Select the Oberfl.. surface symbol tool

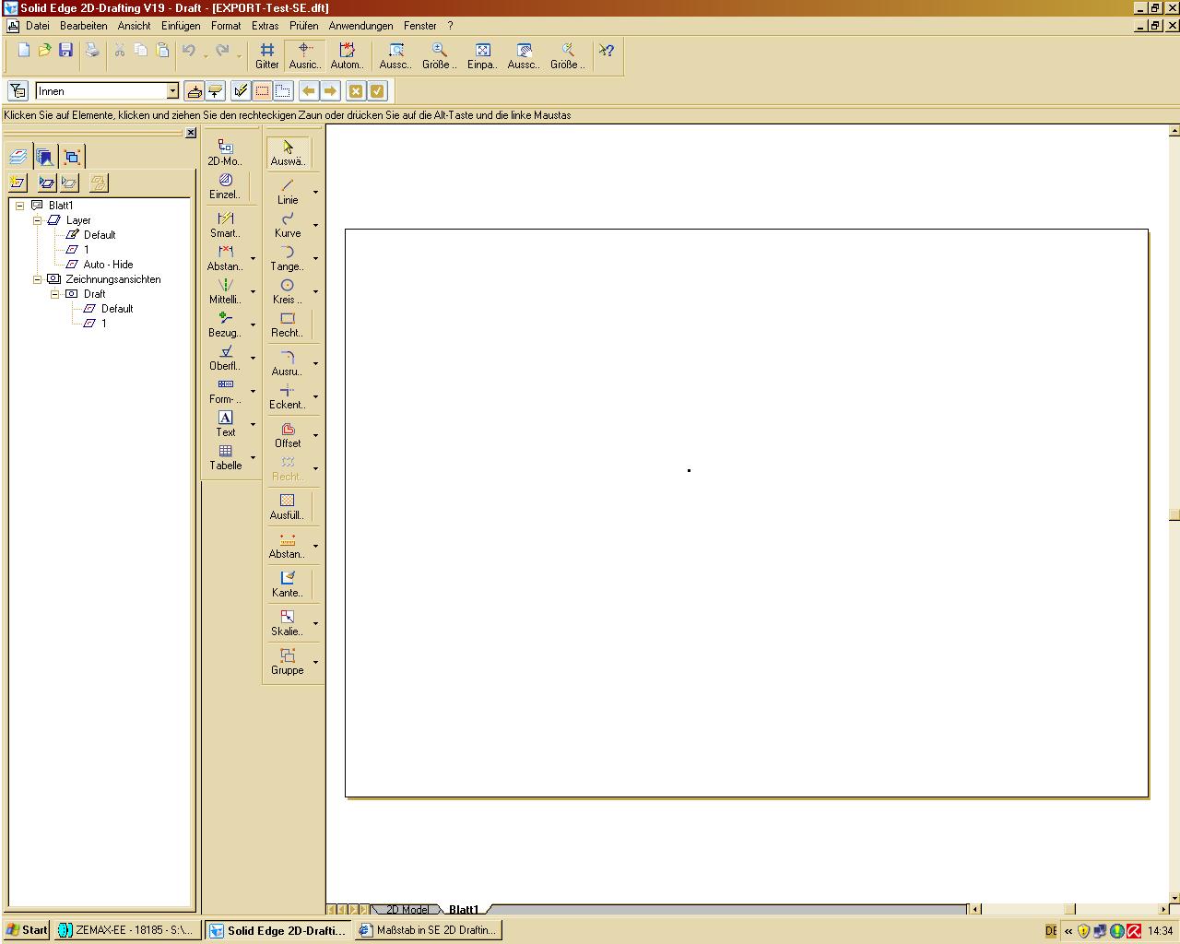pos(225,358)
